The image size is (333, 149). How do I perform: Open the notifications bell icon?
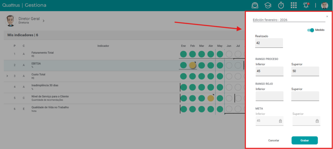tap(306, 5)
